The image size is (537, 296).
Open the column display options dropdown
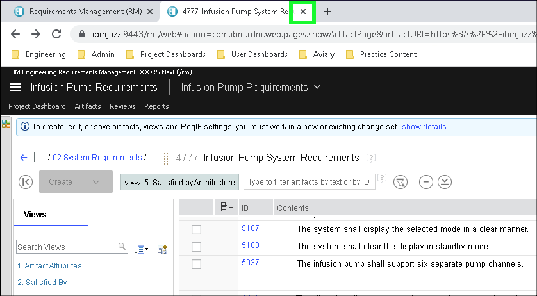coord(226,208)
